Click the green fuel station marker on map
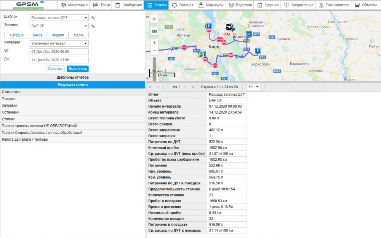Viewport: 381px width, 238px height. click(200, 55)
